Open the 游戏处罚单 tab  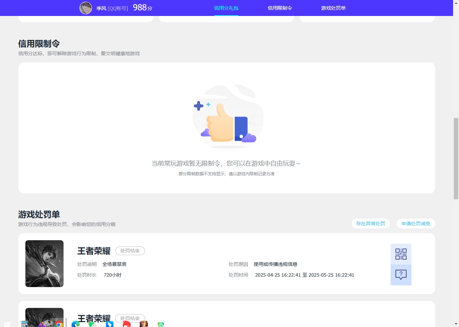click(333, 8)
